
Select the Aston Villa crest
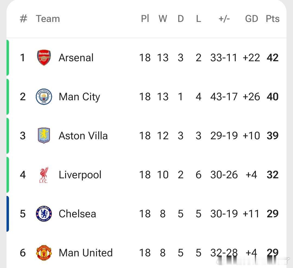[x=44, y=136]
